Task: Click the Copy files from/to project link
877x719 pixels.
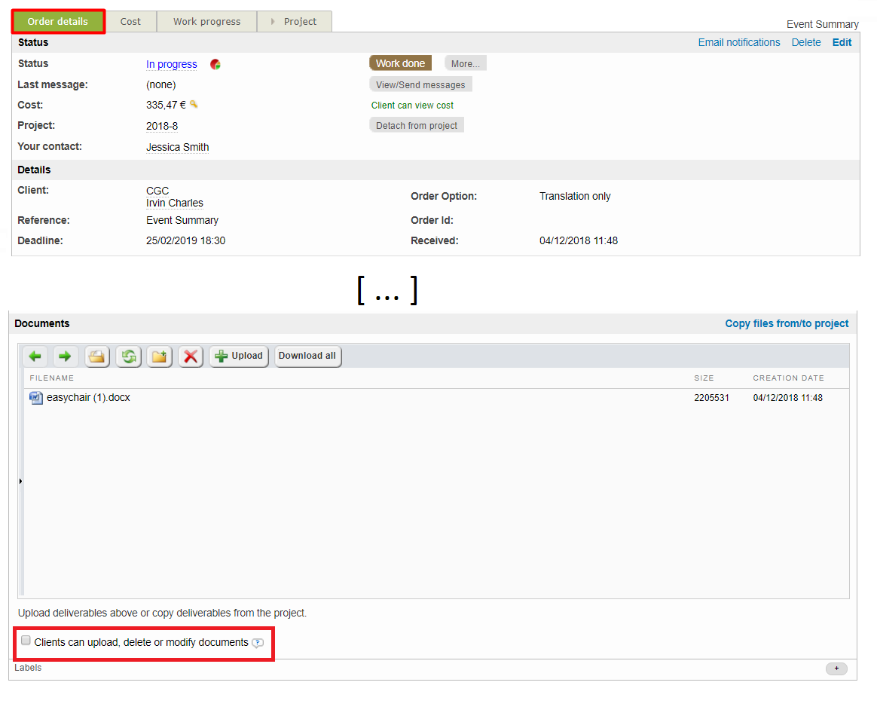Action: (x=787, y=324)
